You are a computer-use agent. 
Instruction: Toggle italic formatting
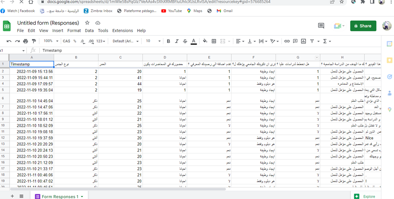(177, 41)
